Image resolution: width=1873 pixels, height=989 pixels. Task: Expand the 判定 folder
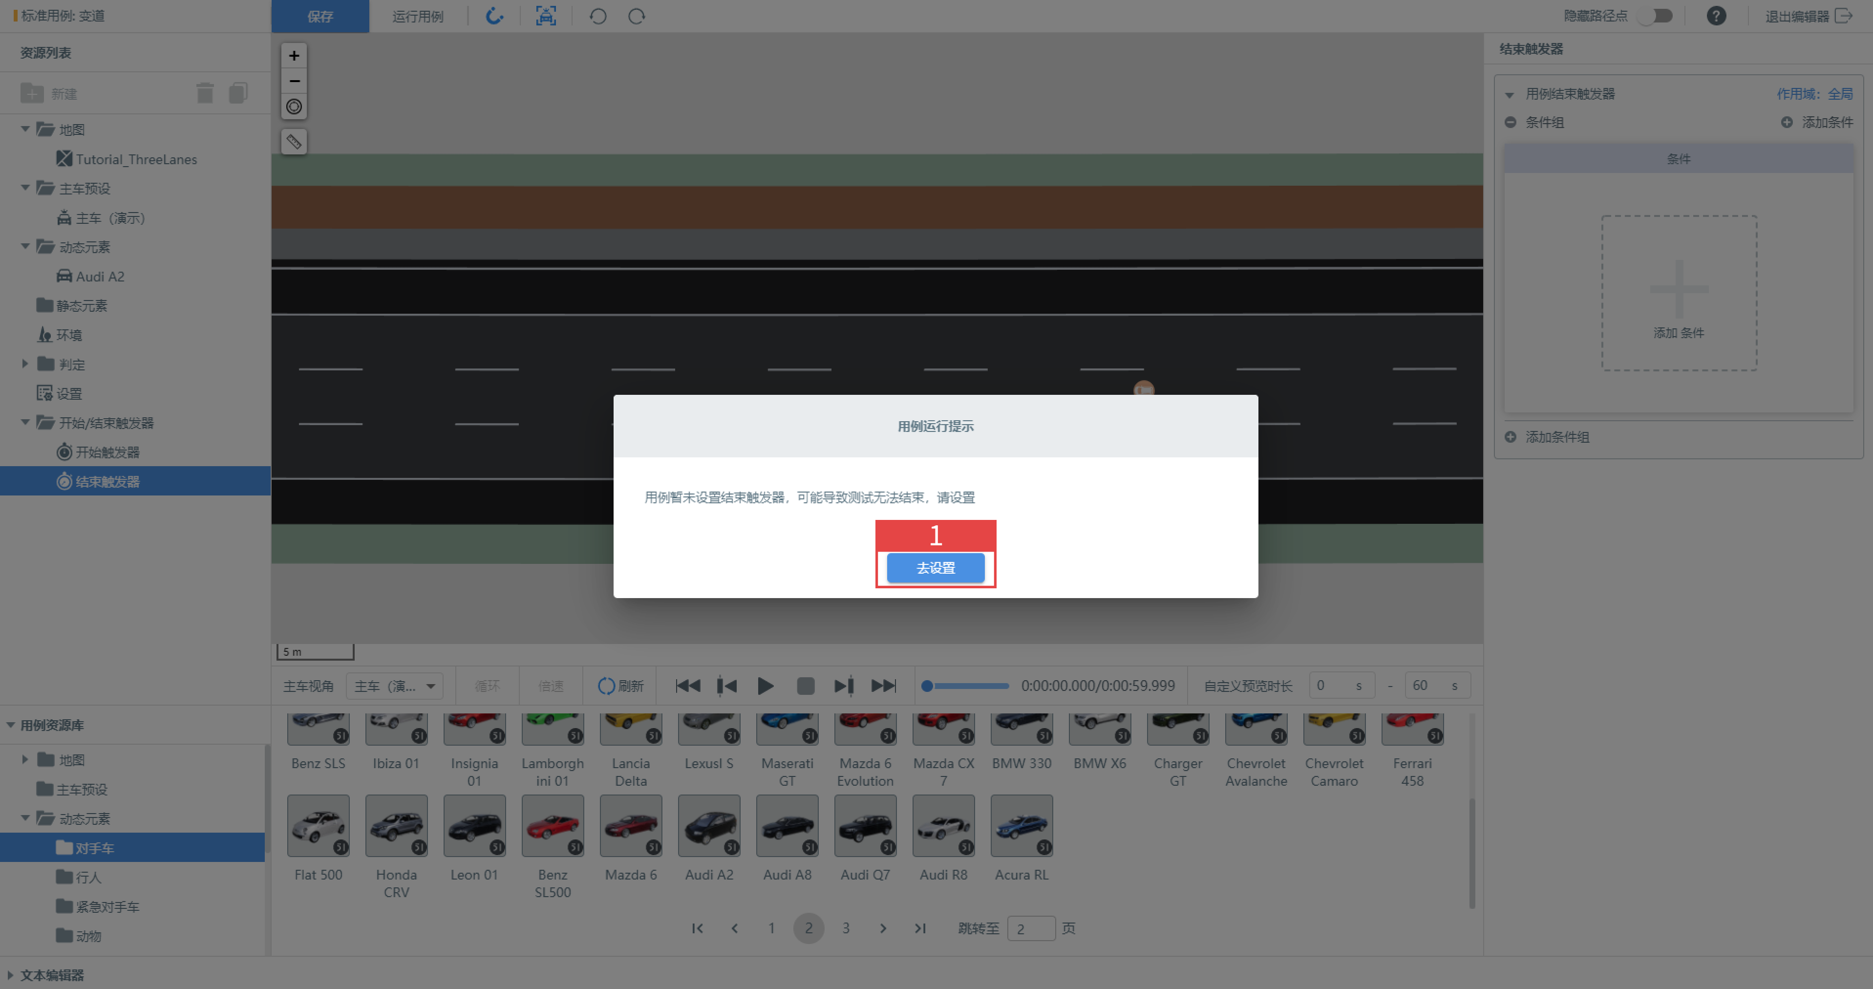25,364
